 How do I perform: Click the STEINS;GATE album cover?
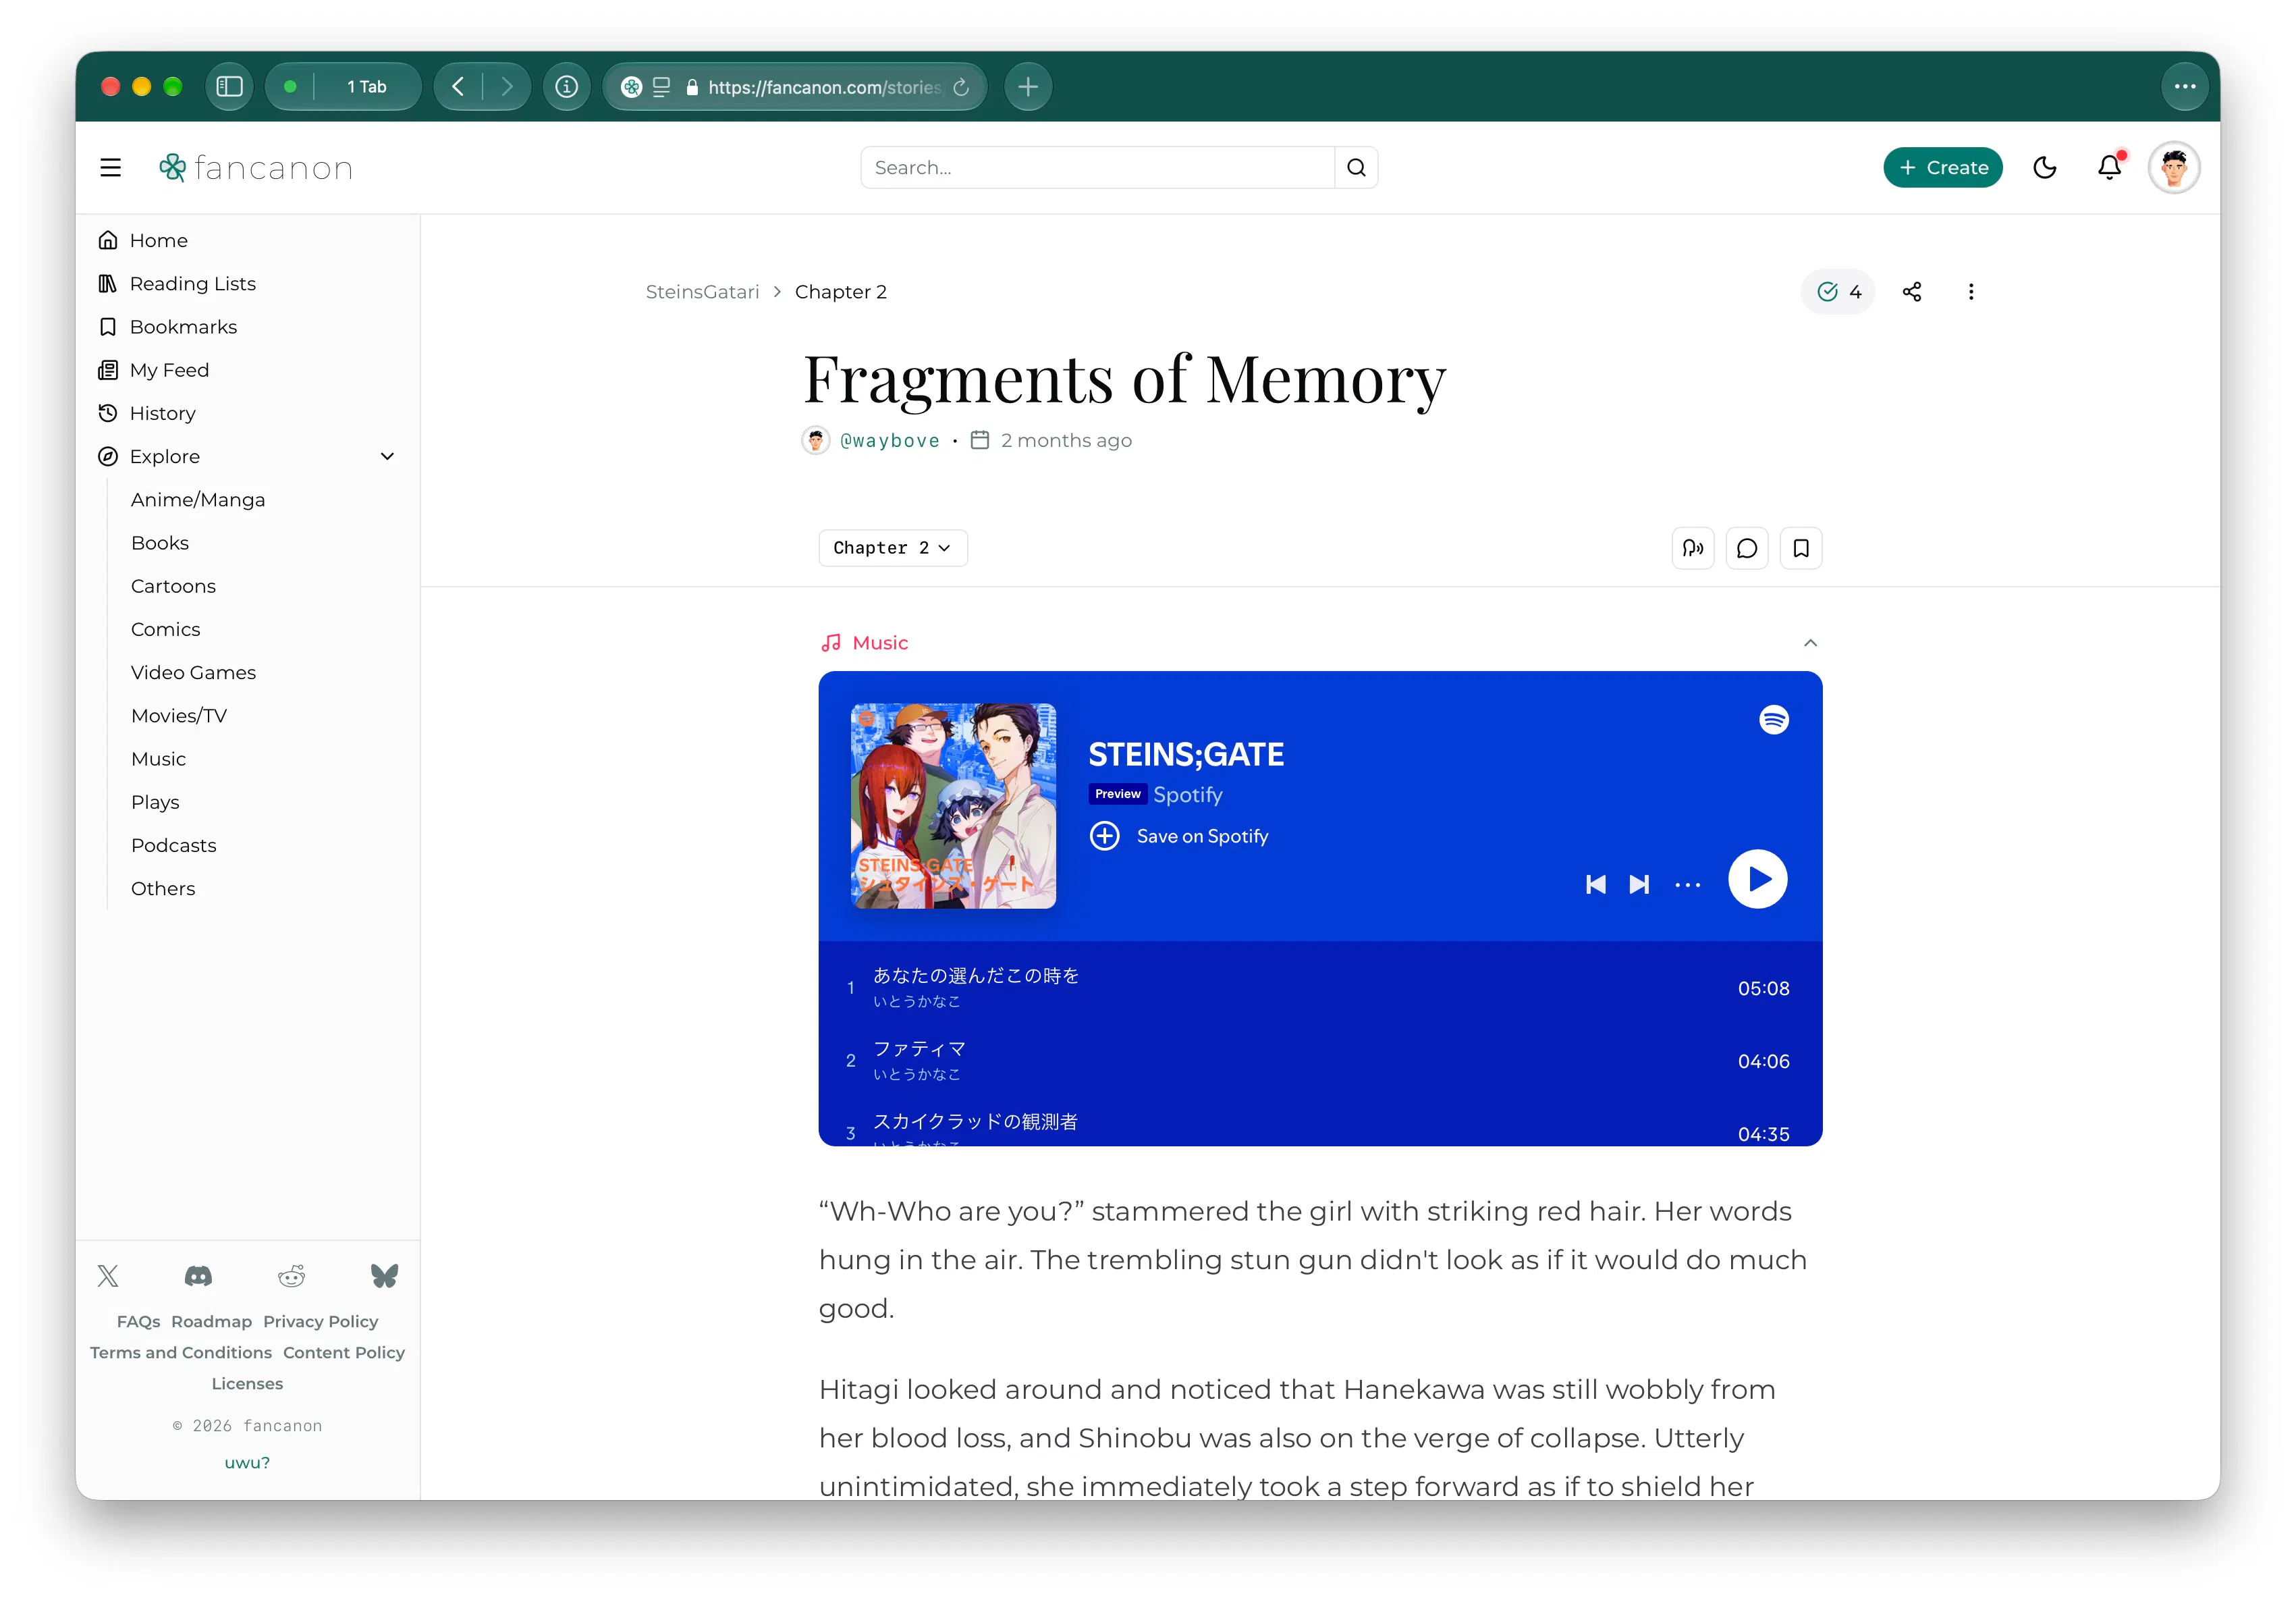(953, 806)
